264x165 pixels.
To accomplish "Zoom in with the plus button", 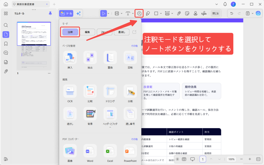I will [x=250, y=159].
